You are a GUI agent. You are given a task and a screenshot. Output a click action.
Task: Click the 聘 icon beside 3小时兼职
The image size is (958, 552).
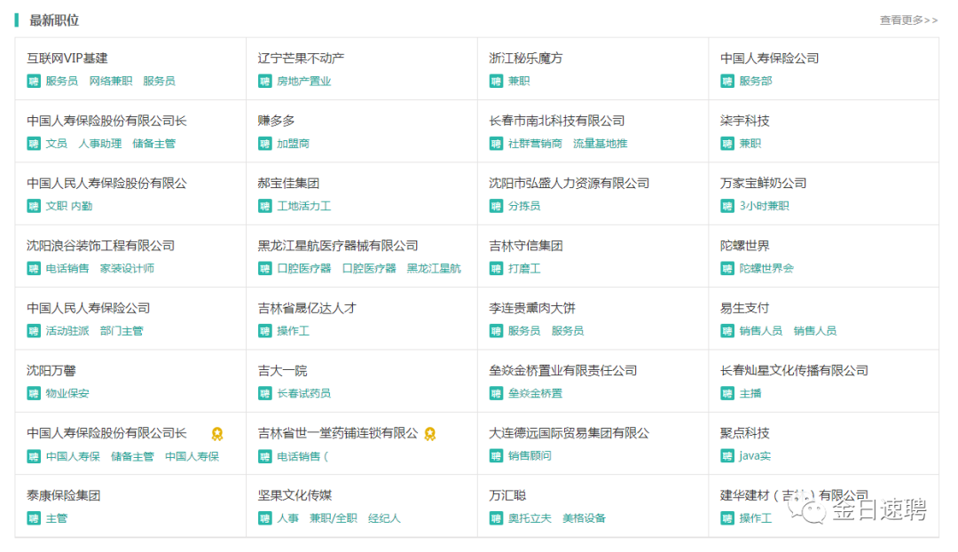coord(727,206)
